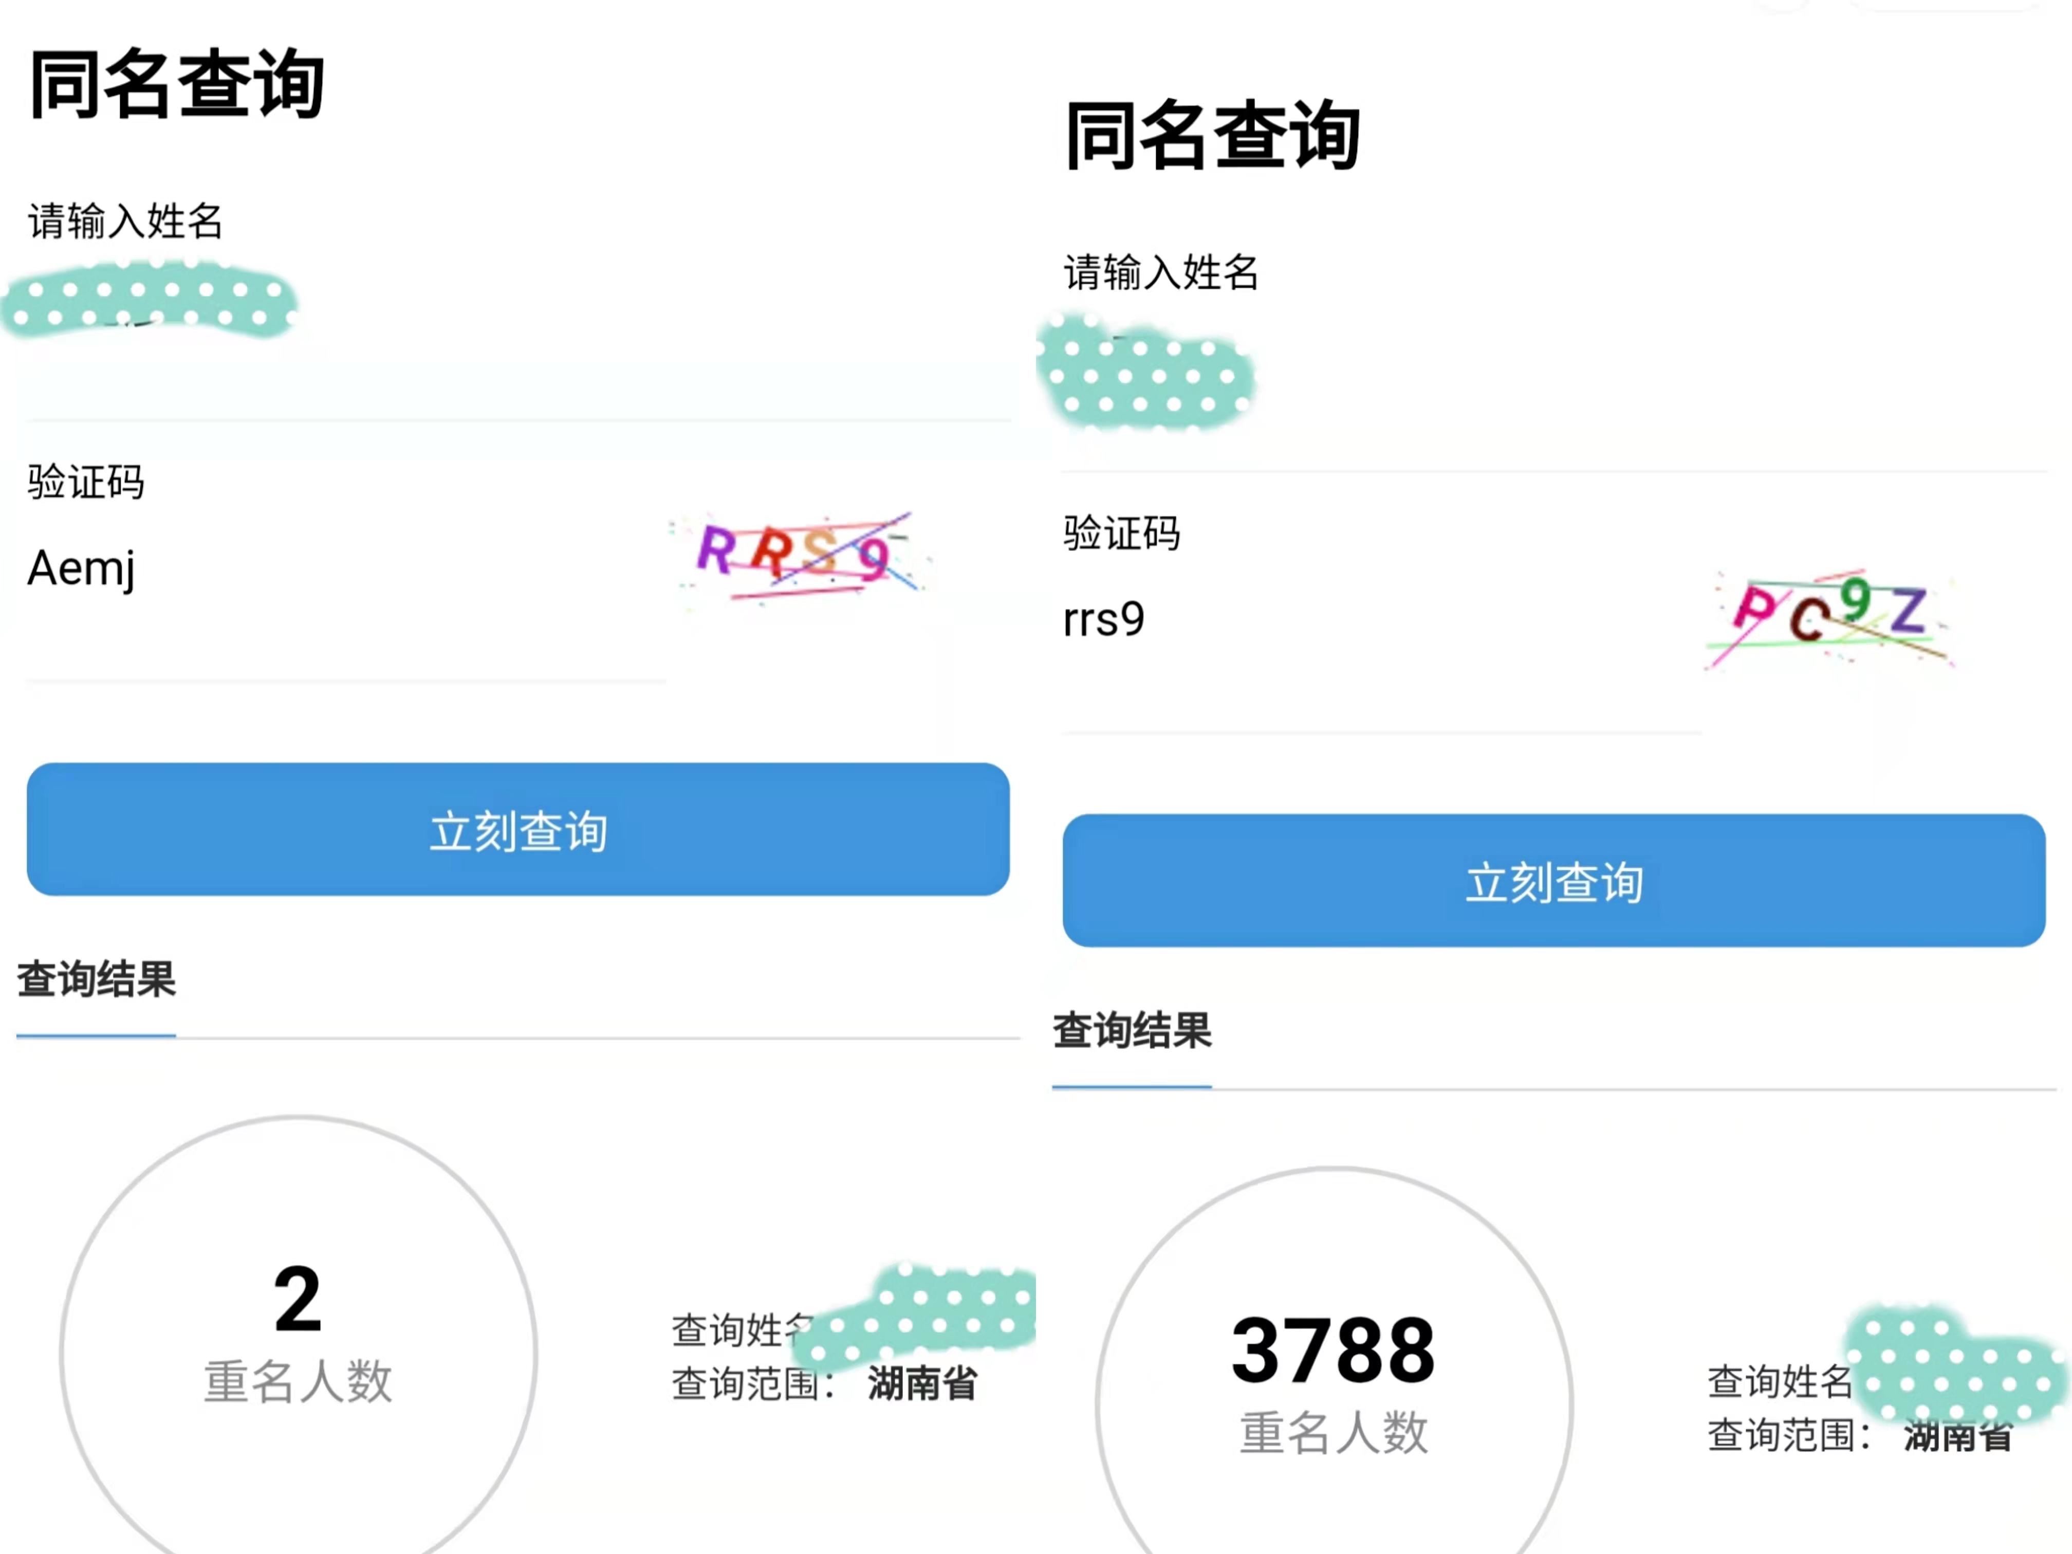Select 查询结果 tab above the 3788 result
The width and height of the screenshot is (2072, 1554).
[x=1132, y=1031]
